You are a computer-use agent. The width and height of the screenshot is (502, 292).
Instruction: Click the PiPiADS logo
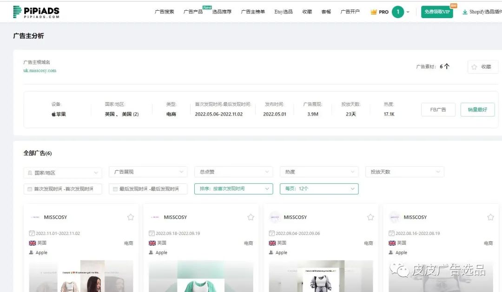(36, 12)
